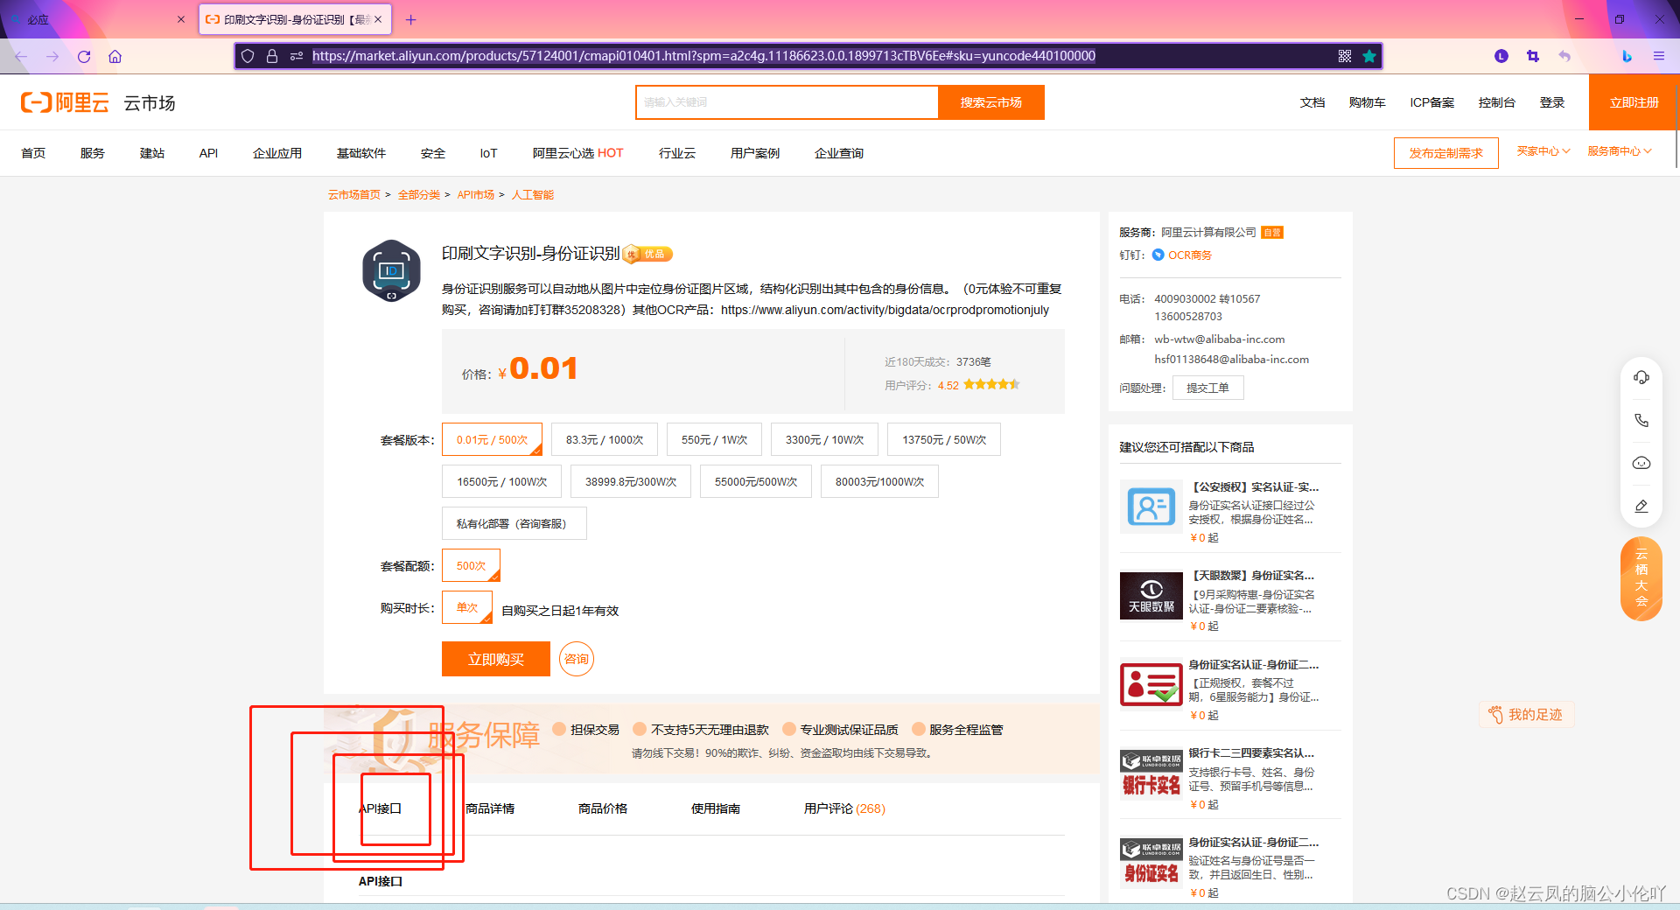Open 购物车 link

point(1368,102)
